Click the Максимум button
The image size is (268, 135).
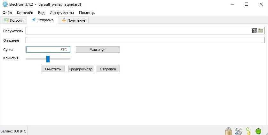(98, 50)
